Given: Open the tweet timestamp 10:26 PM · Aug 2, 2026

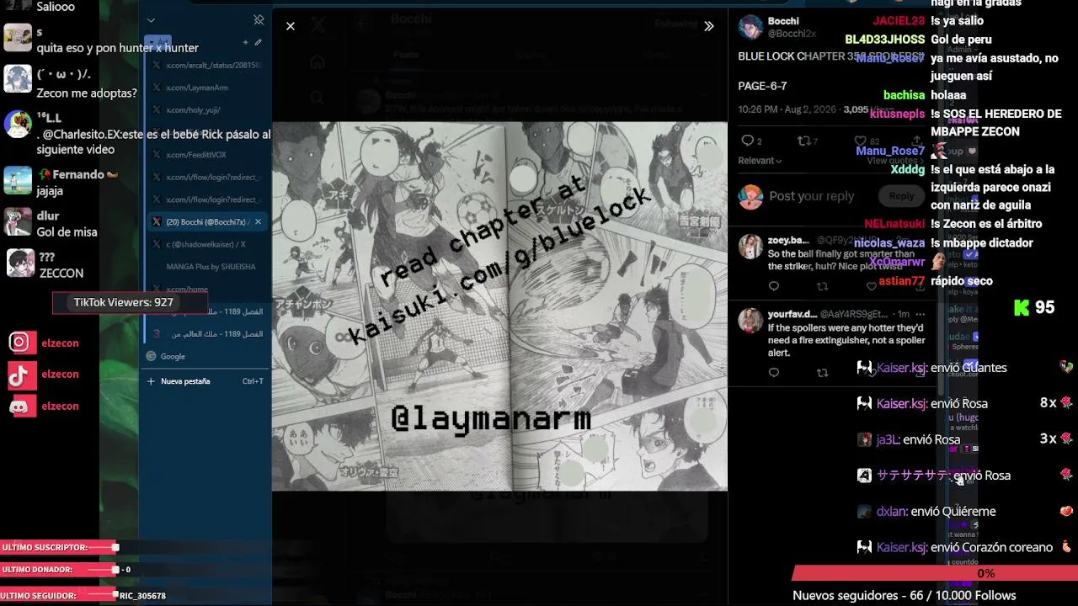Looking at the screenshot, I should pyautogui.click(x=787, y=109).
